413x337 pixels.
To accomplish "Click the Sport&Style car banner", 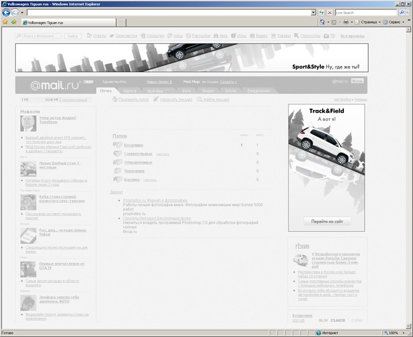I will (x=192, y=58).
